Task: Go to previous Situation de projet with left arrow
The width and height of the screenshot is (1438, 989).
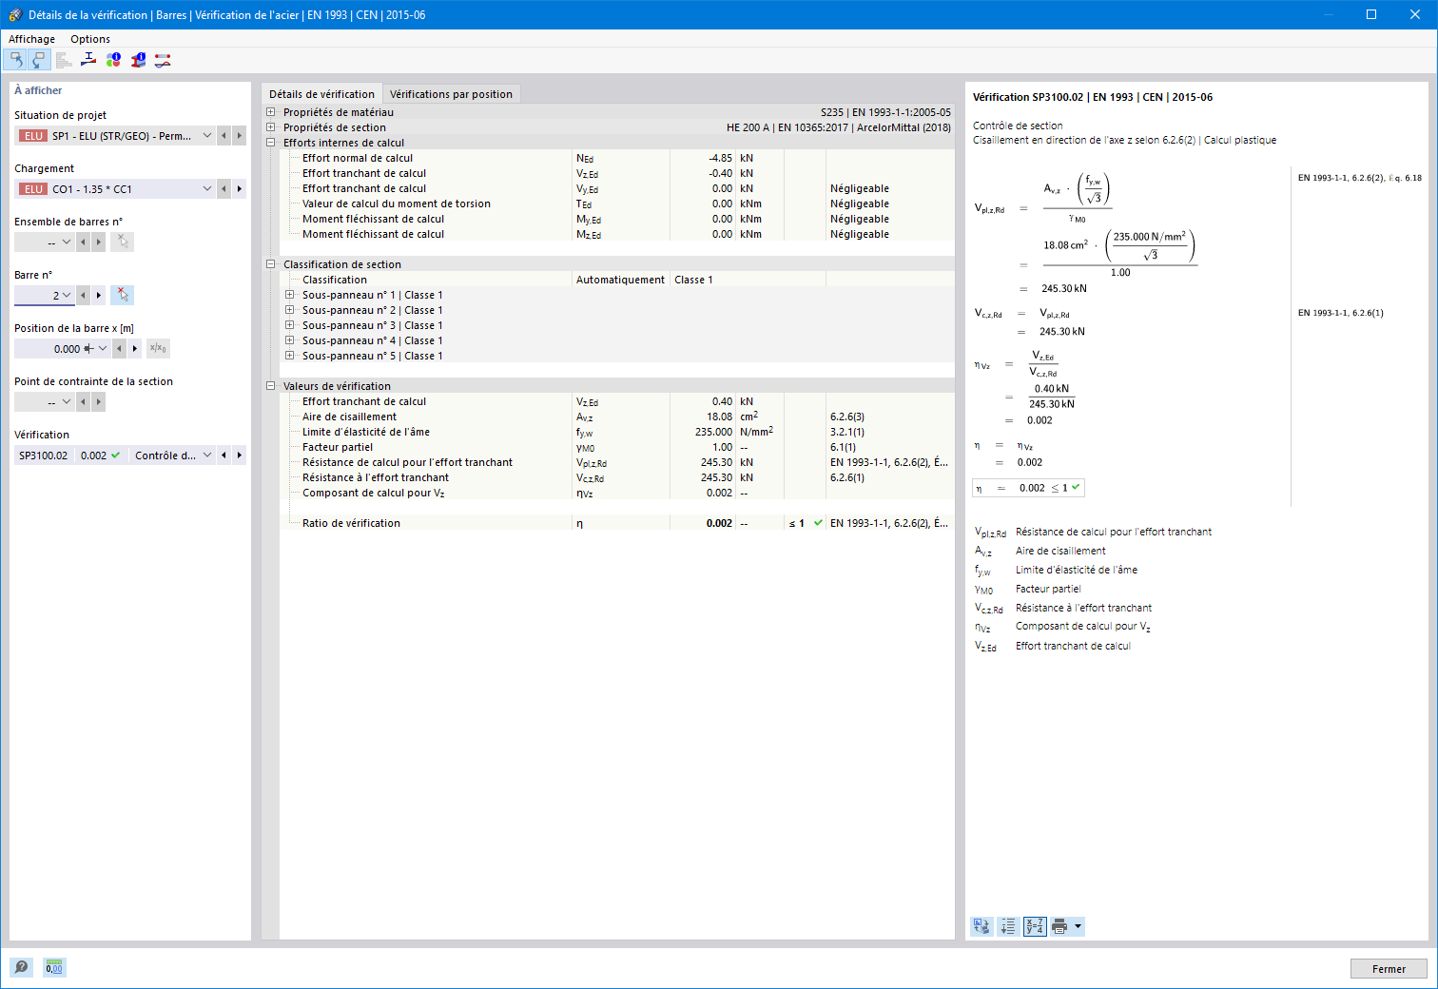Action: (x=224, y=136)
